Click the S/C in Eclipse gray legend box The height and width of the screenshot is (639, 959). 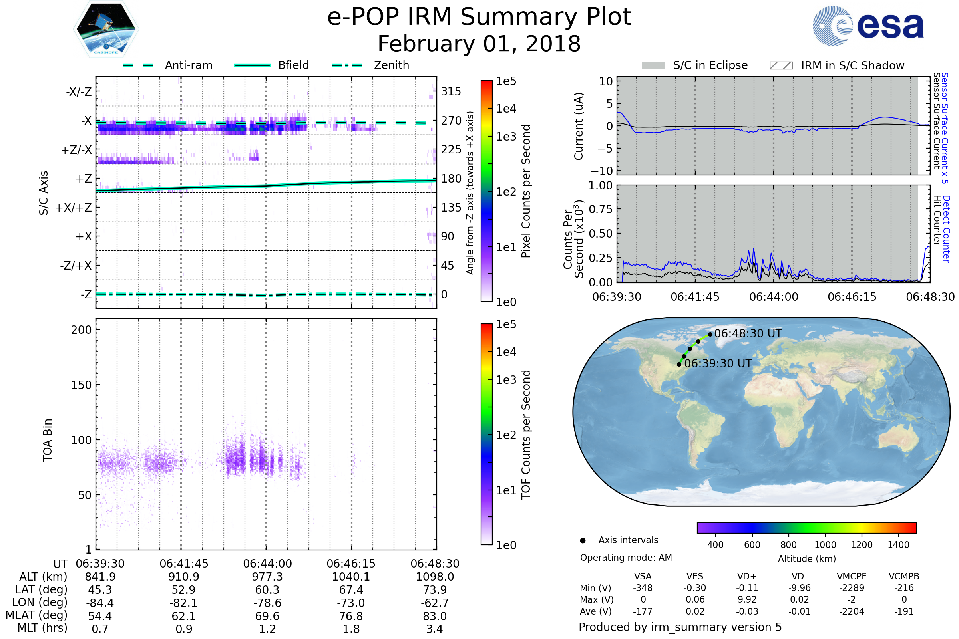653,65
